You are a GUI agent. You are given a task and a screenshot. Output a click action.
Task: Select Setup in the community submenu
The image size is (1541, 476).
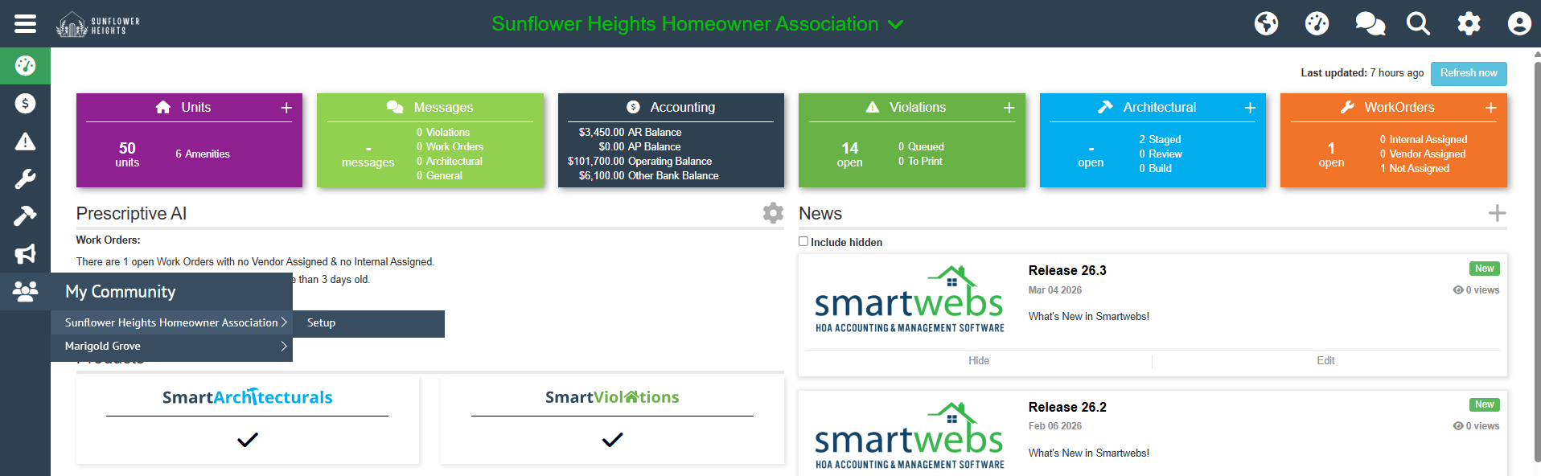click(x=321, y=323)
